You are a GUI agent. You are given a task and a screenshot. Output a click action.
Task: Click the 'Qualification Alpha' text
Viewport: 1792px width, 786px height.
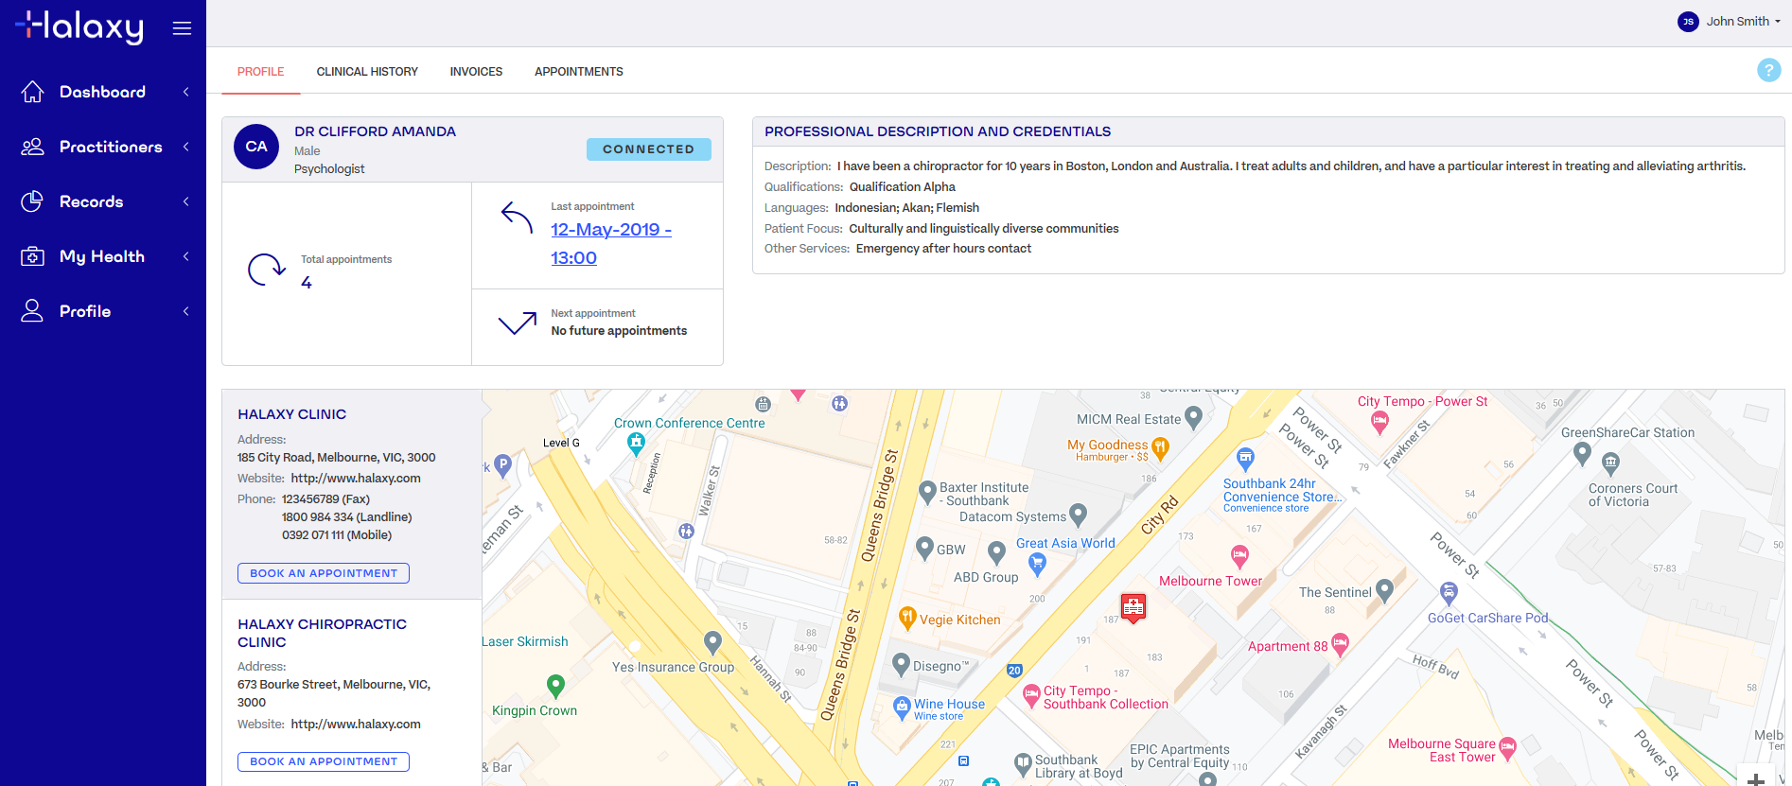903,187
